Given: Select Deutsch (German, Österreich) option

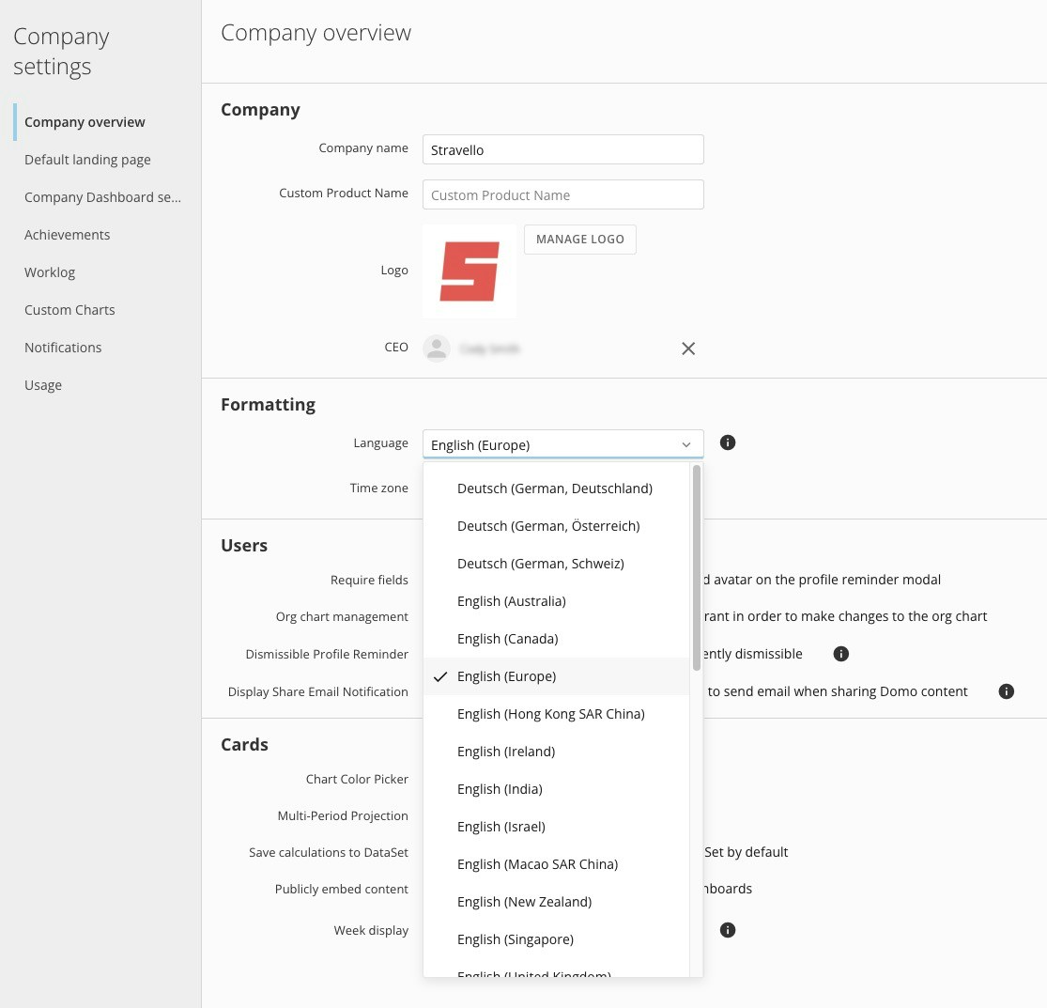Looking at the screenshot, I should click(x=556, y=526).
